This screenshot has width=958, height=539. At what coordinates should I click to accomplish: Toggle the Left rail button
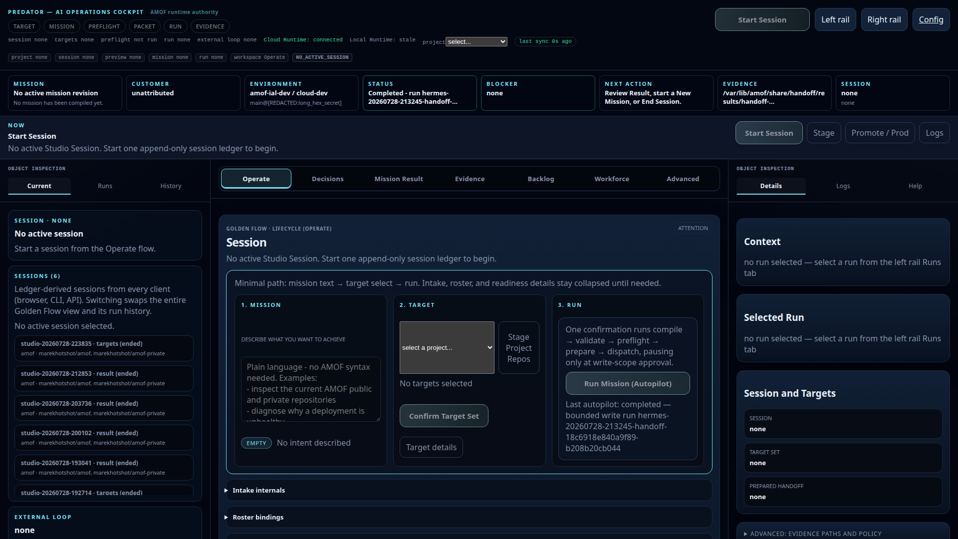(x=835, y=19)
